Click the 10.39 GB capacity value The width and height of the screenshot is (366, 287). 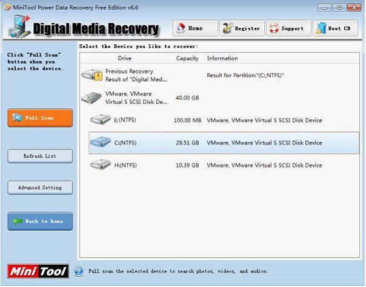[x=187, y=165]
